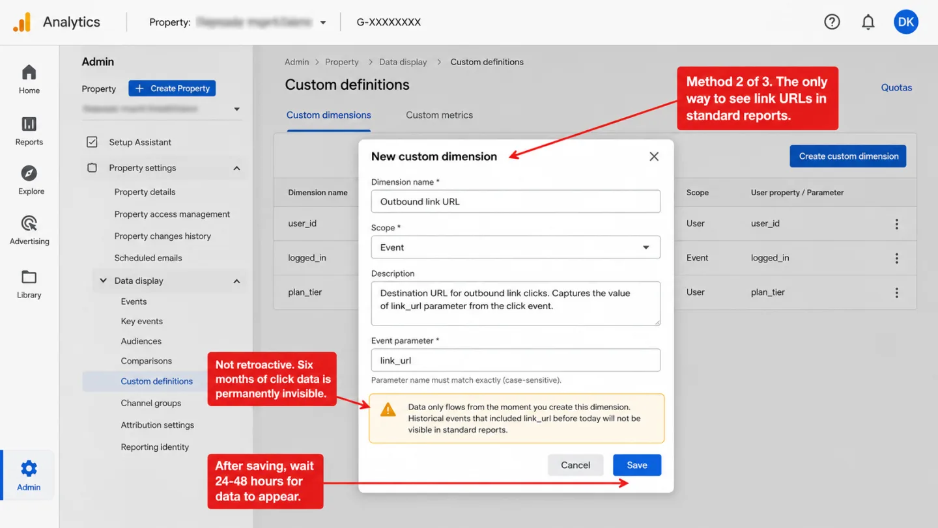Click the Setup Assistant checkbox icon
Screen dimensions: 938x528
tap(92, 142)
